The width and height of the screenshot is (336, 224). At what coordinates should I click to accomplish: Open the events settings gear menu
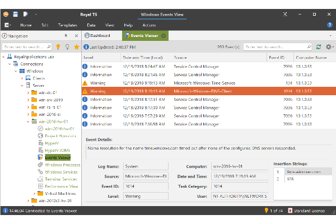point(328,47)
